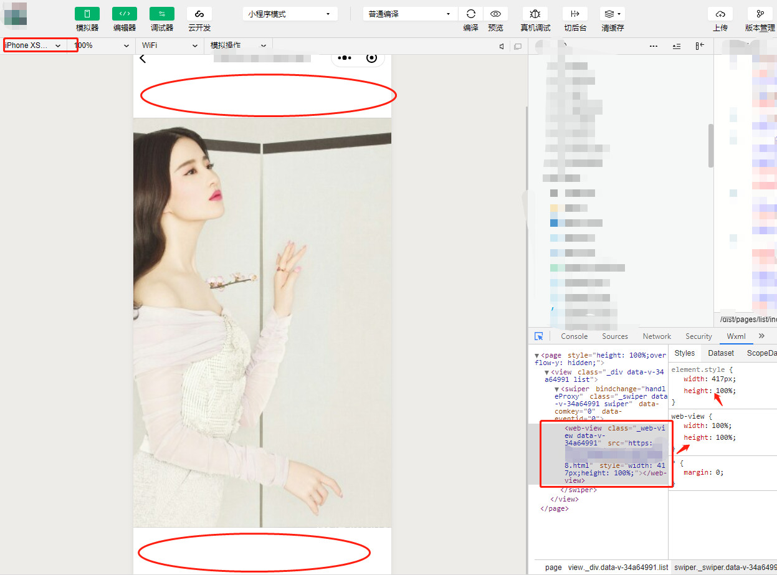Click the page breadcrumb item
This screenshot has width=777, height=575.
tap(553, 568)
